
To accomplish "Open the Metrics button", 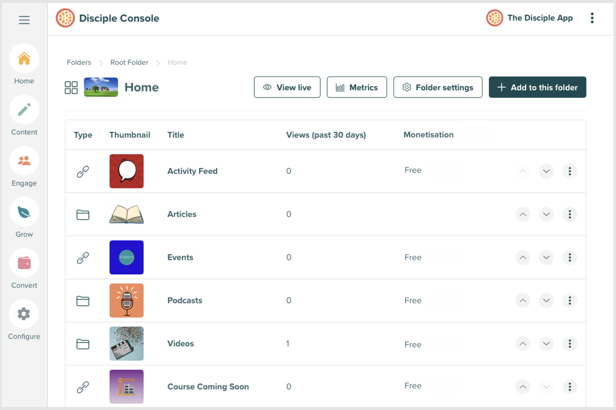I will (357, 87).
